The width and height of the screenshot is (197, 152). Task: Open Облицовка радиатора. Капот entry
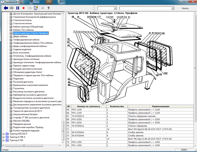tap(28, 72)
